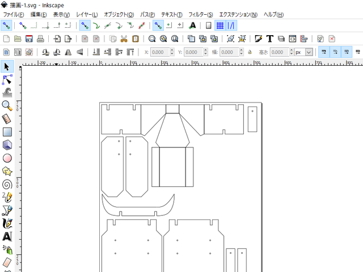Open the フィルター menu
Image resolution: width=363 pixels, height=272 pixels.
201,14
